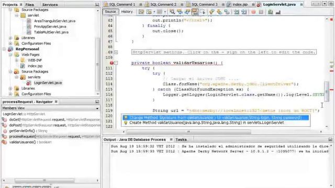Click the Last Edit icon in editor toolbar
This screenshot has height=188, width=335.
(x=141, y=12)
